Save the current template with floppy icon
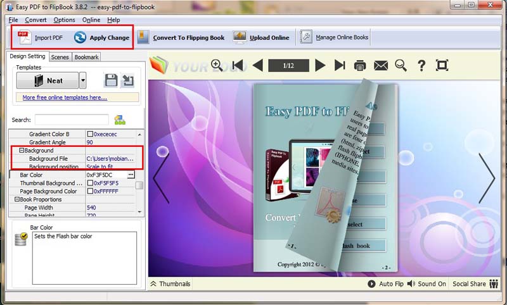 111,80
